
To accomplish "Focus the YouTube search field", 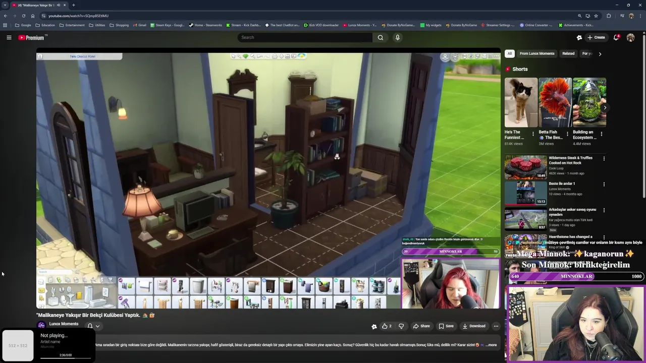I will click(x=305, y=37).
